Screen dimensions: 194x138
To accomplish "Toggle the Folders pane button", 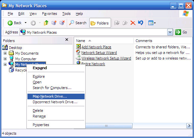I will (x=100, y=23).
